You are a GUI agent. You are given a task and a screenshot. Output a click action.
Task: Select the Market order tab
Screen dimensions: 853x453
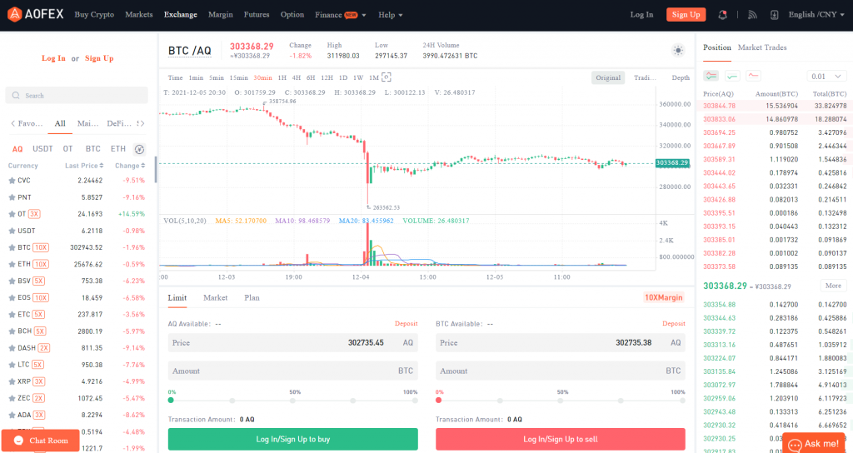216,297
